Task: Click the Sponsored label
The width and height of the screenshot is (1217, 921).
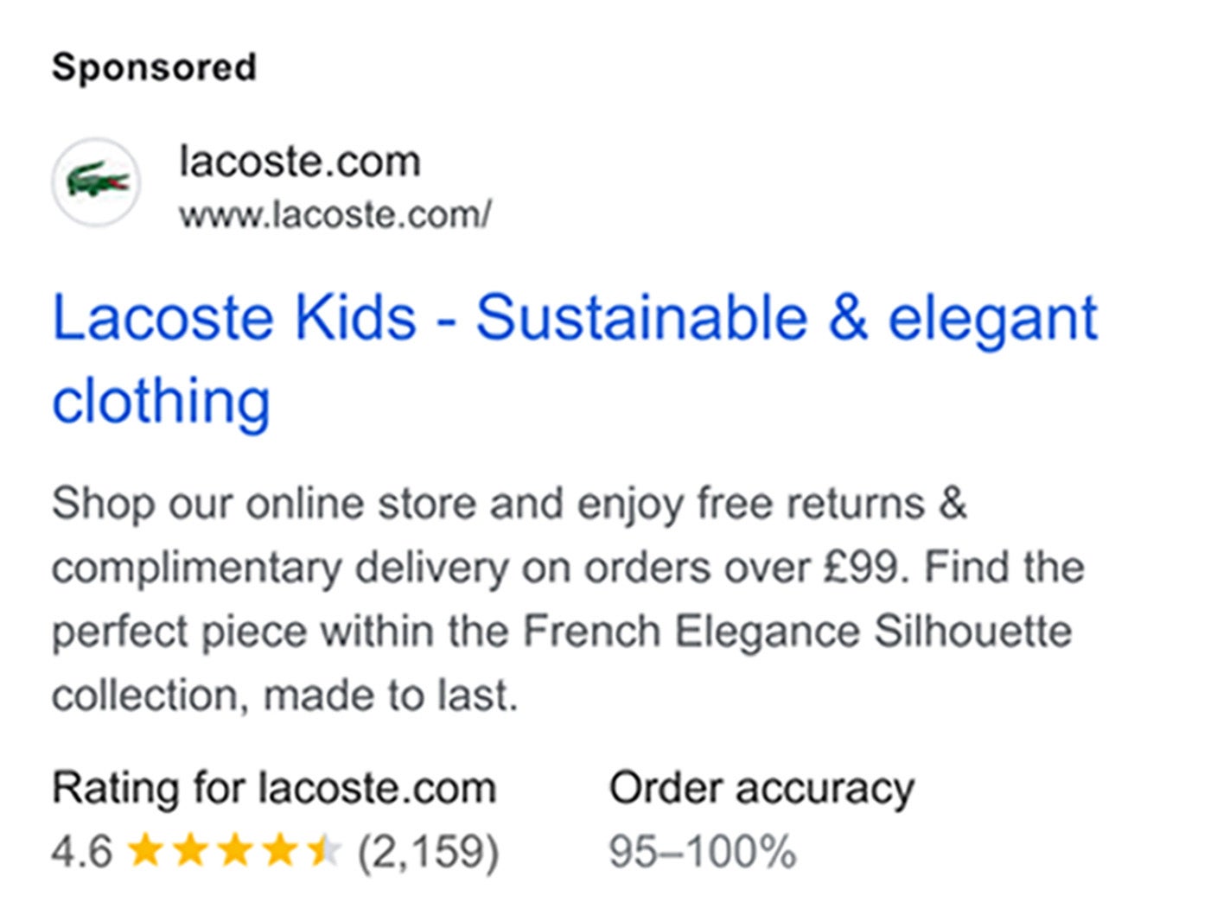Action: (154, 65)
